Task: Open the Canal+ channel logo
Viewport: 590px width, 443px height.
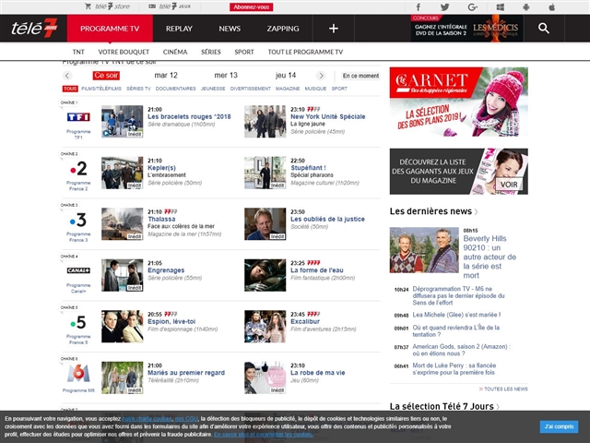Action: 78,270
